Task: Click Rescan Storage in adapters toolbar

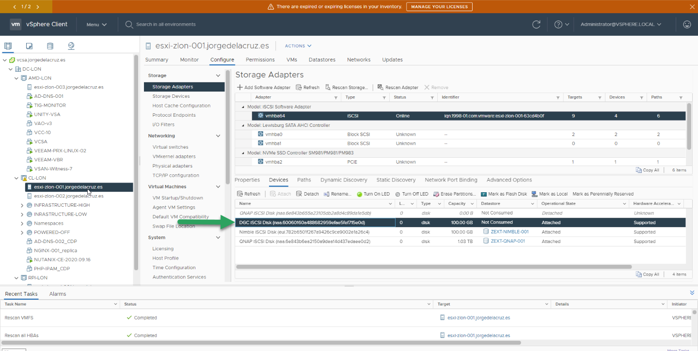Action: pyautogui.click(x=346, y=88)
